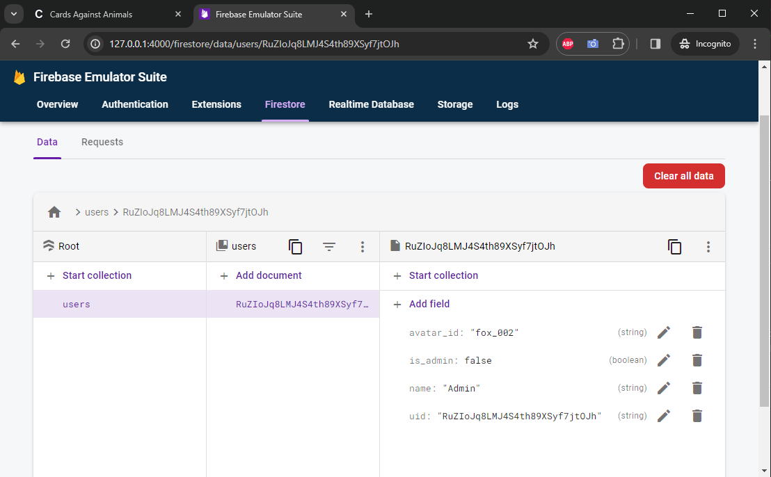Click the Clear all data button
Image resolution: width=771 pixels, height=477 pixels.
(x=683, y=176)
